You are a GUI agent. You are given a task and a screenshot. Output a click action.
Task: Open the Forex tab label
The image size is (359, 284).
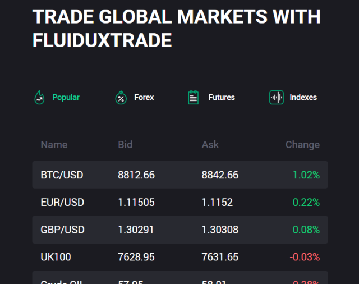(144, 97)
